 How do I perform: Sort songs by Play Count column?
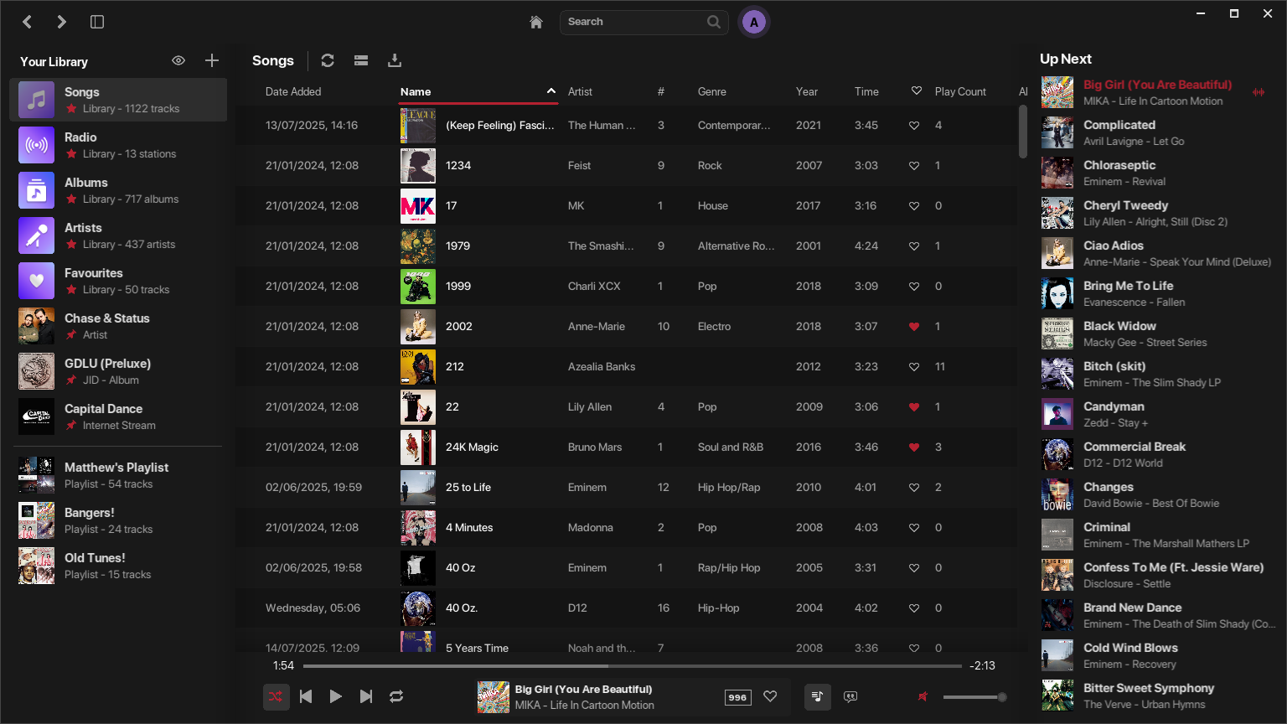tap(960, 91)
